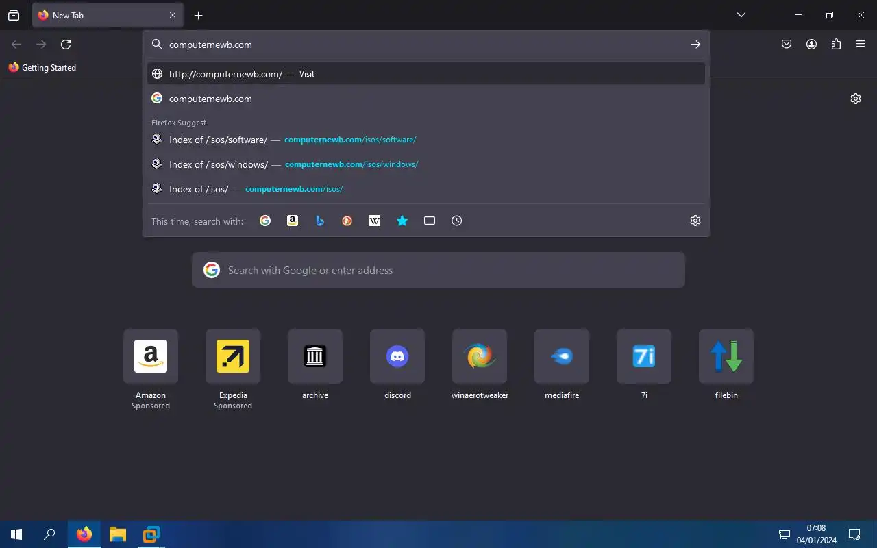Image resolution: width=877 pixels, height=548 pixels.
Task: Open the Getting Started bookmark
Action: pyautogui.click(x=42, y=68)
